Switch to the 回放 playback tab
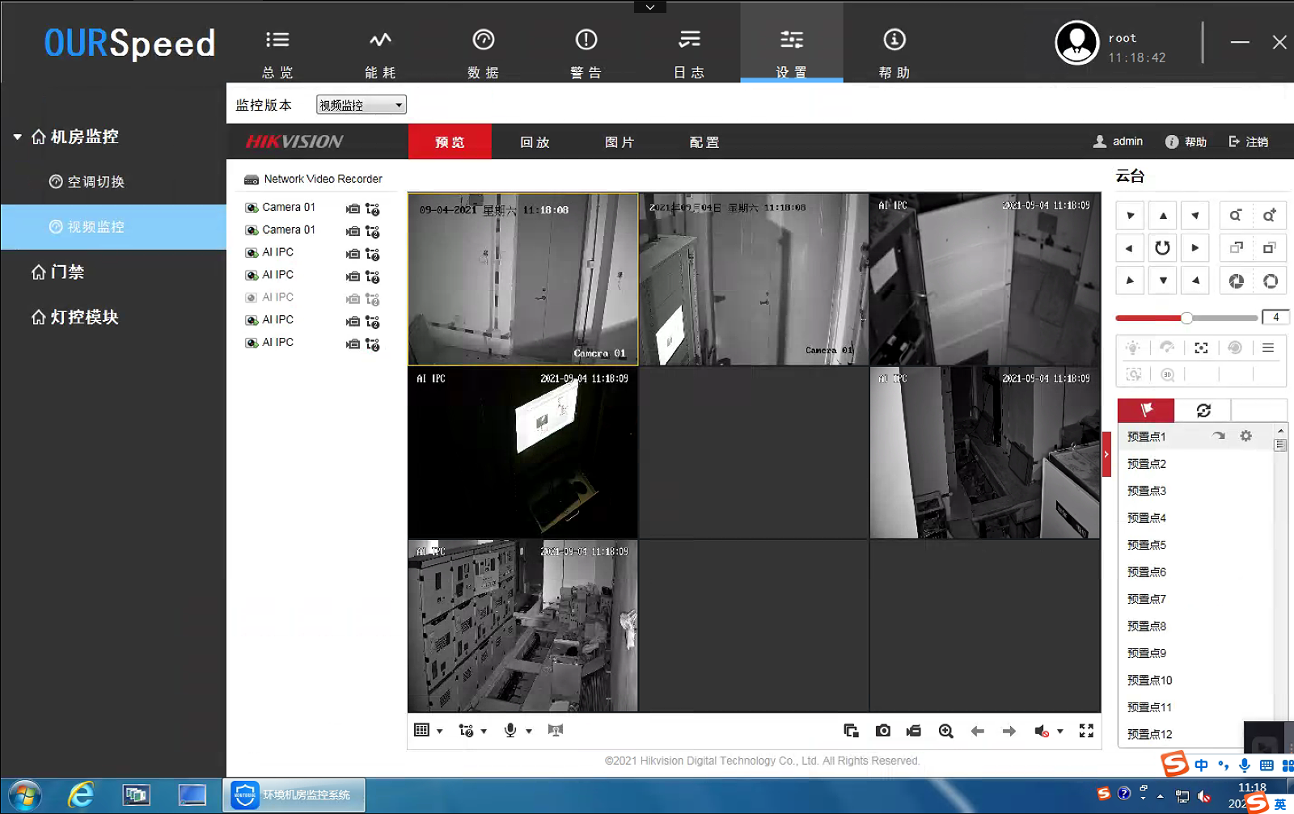1294x814 pixels. click(x=535, y=142)
